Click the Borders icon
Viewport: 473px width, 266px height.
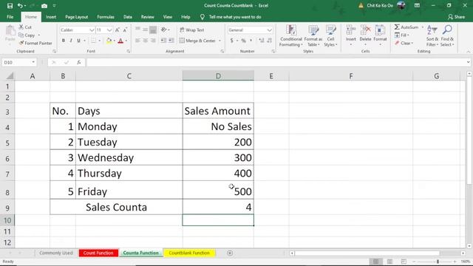93,41
